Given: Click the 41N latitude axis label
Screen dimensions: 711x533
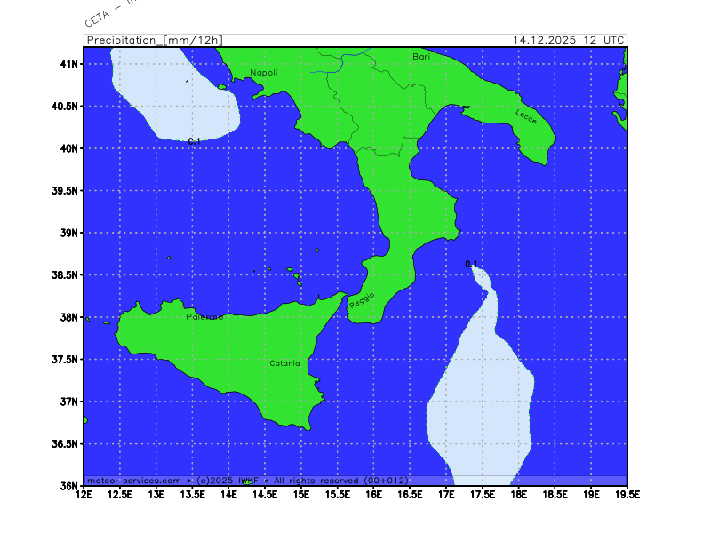Looking at the screenshot, I should [x=69, y=64].
